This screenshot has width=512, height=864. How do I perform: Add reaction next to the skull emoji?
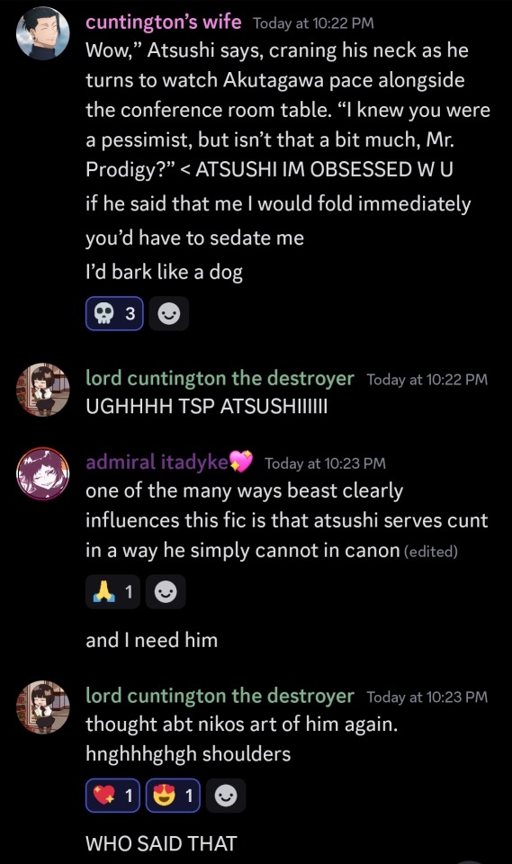tap(168, 313)
